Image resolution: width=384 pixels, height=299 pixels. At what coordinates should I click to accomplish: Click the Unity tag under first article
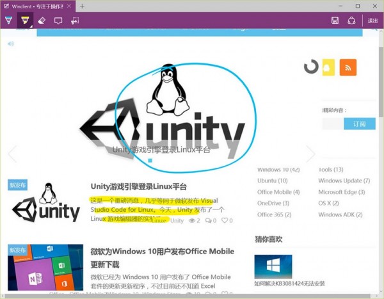click(x=177, y=221)
